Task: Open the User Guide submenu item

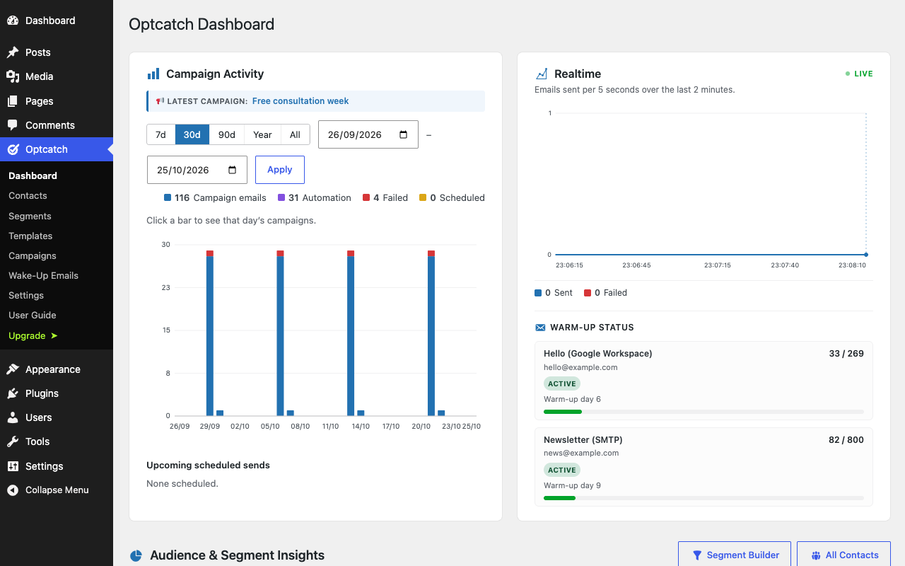Action: click(x=33, y=315)
